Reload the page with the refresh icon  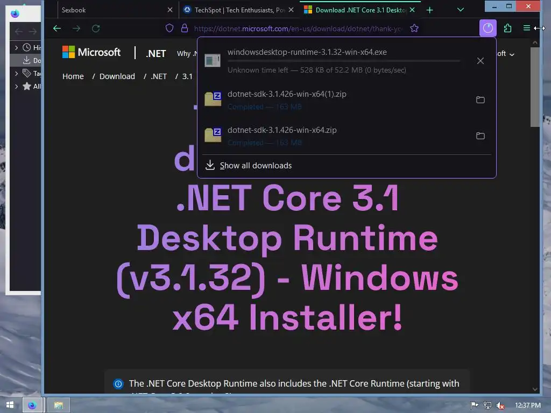point(96,29)
